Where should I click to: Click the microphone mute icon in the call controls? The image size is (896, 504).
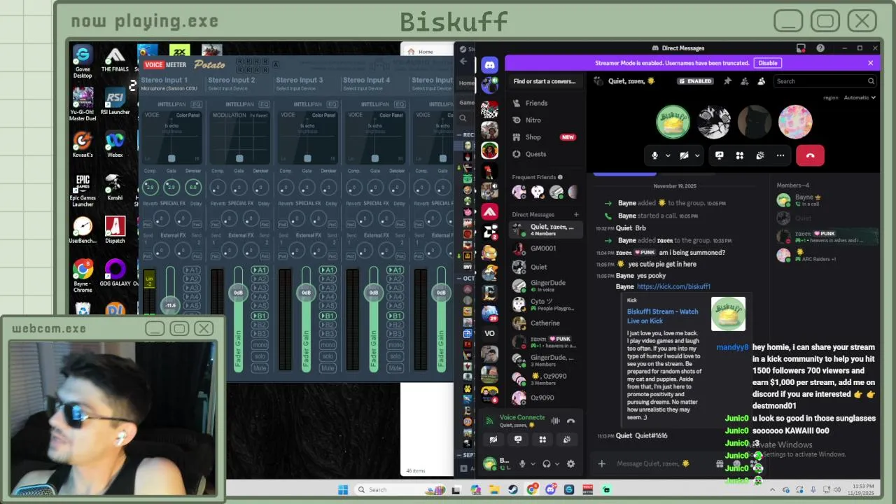tap(655, 155)
